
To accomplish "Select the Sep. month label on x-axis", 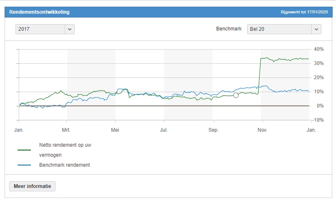I will 214,130.
